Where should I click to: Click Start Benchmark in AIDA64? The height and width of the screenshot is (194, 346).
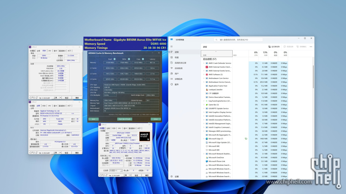point(124,119)
